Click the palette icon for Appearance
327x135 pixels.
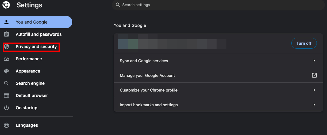6,71
